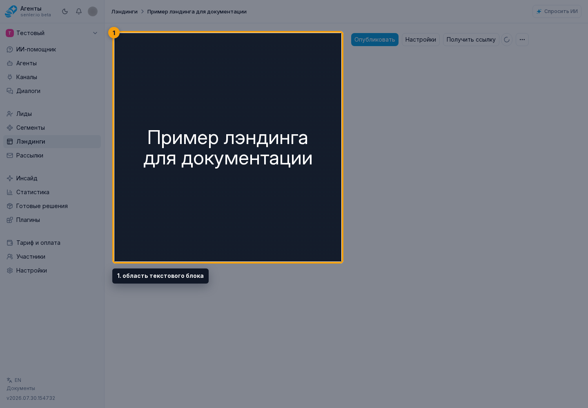Click the Опубликовать button
This screenshot has width=588, height=408.
[375, 40]
